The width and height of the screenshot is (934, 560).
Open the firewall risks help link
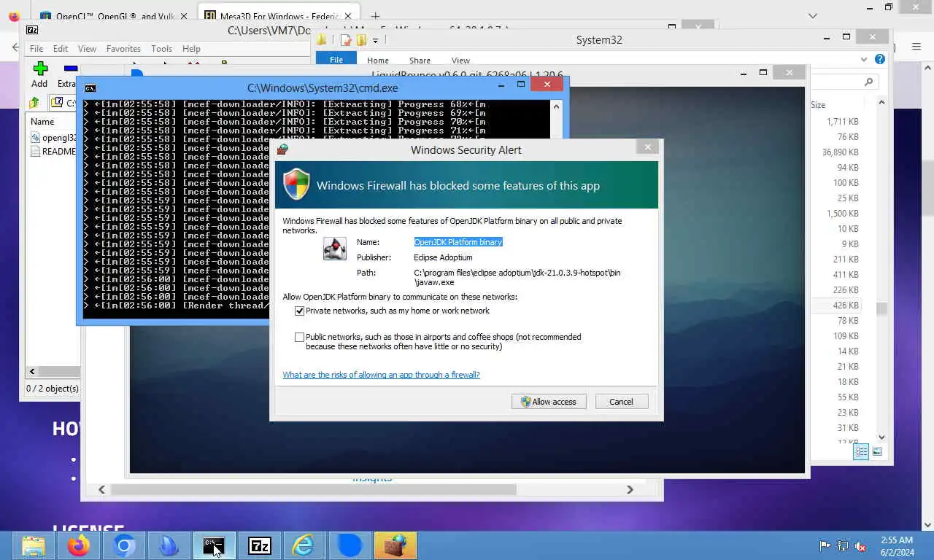pos(381,375)
